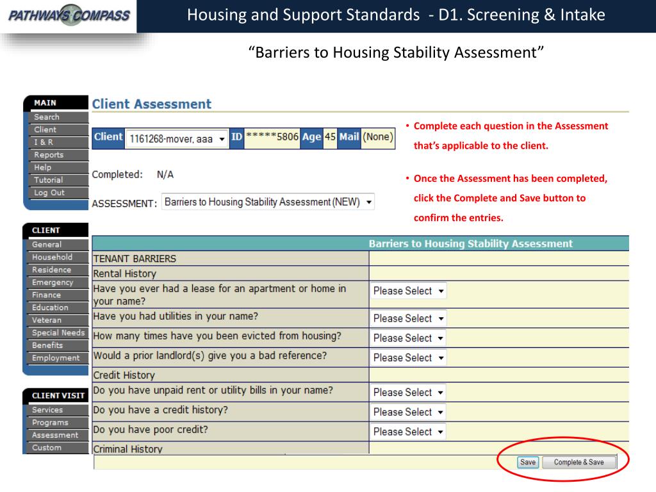Click the Save button
656x492 pixels.
pyautogui.click(x=528, y=463)
